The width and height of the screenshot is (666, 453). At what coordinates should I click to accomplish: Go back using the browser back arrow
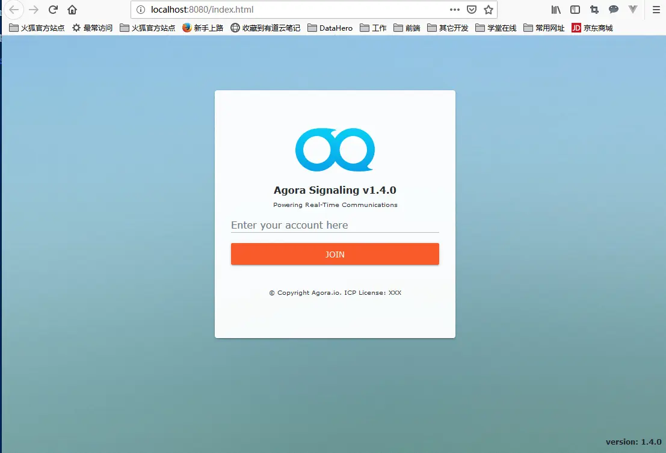pyautogui.click(x=14, y=10)
